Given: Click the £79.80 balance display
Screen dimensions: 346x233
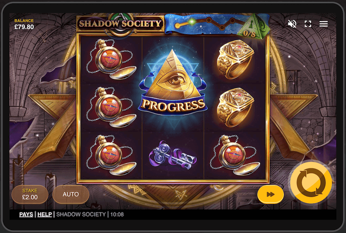Looking at the screenshot, I should pos(24,27).
